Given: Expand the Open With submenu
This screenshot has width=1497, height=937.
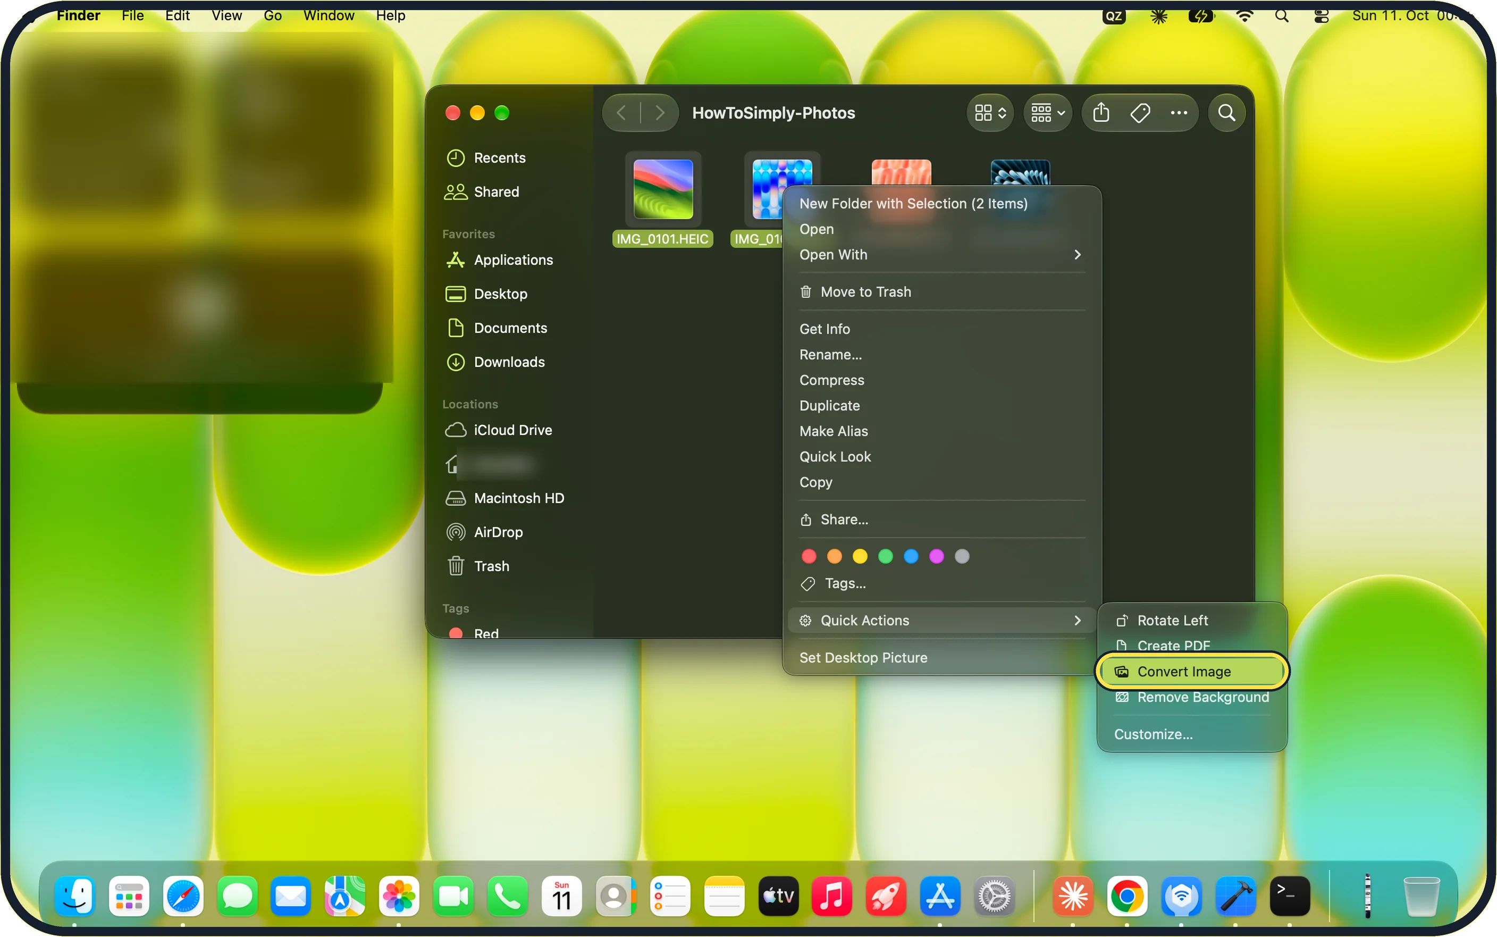Looking at the screenshot, I should (940, 255).
